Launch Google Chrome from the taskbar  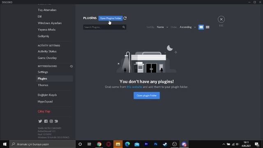point(99,144)
